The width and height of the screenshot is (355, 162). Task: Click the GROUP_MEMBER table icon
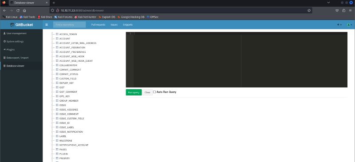pyautogui.click(x=57, y=101)
